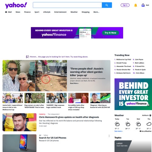Open the Chris Hemsworth article thumbnail
This screenshot has width=152, height=152.
[19, 122]
